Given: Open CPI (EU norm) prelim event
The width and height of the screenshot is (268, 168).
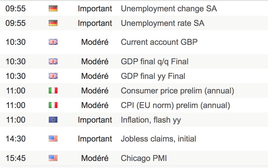Looking at the screenshot, I should pos(175,105).
